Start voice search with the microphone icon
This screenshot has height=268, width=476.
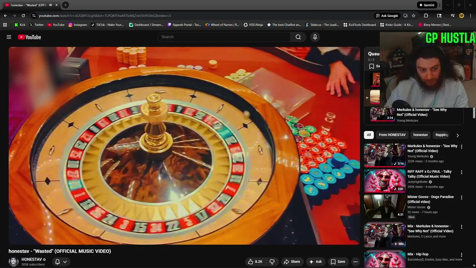pos(315,37)
